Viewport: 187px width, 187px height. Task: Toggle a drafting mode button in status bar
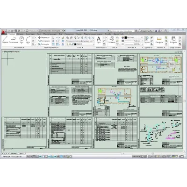pos(28,156)
